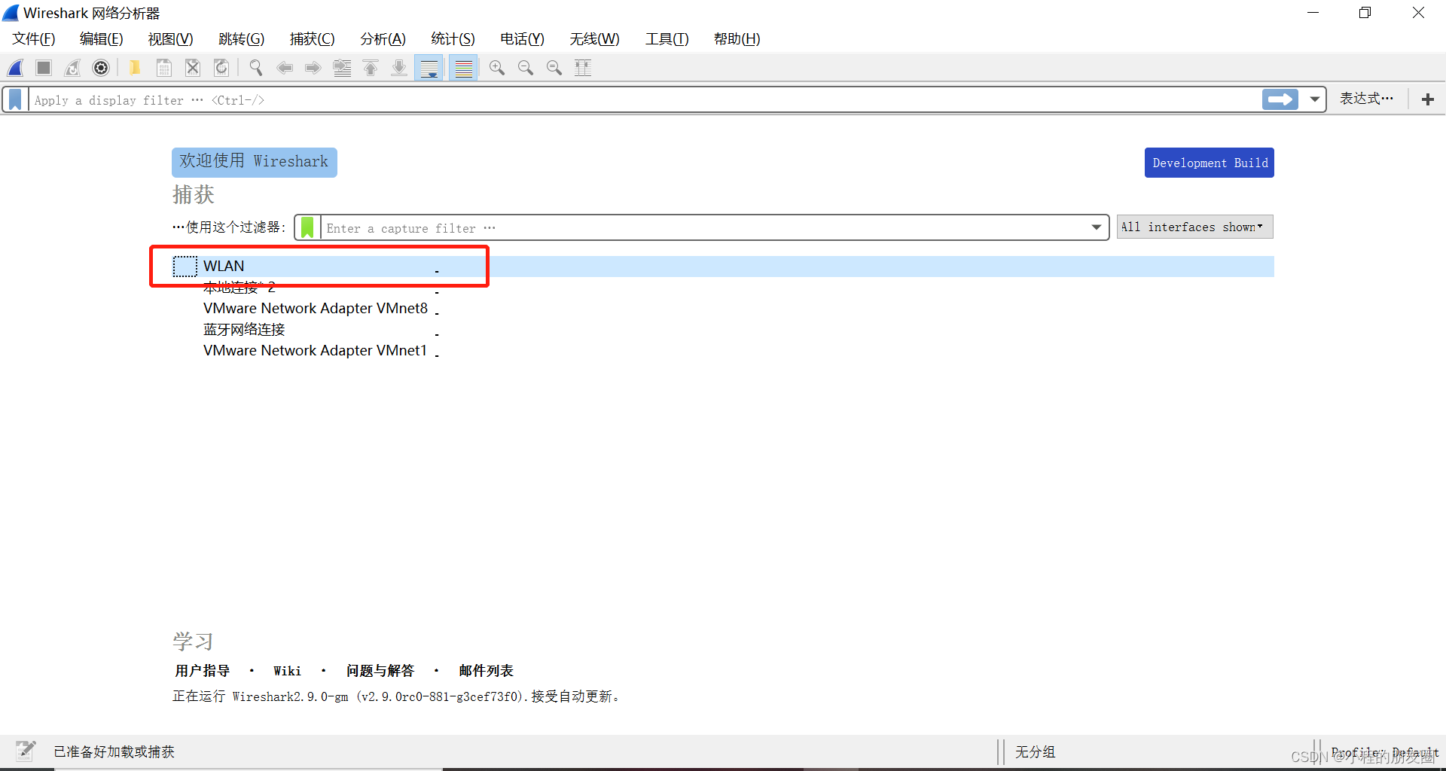Click the find packet magnifier icon
1446x771 pixels.
(256, 68)
